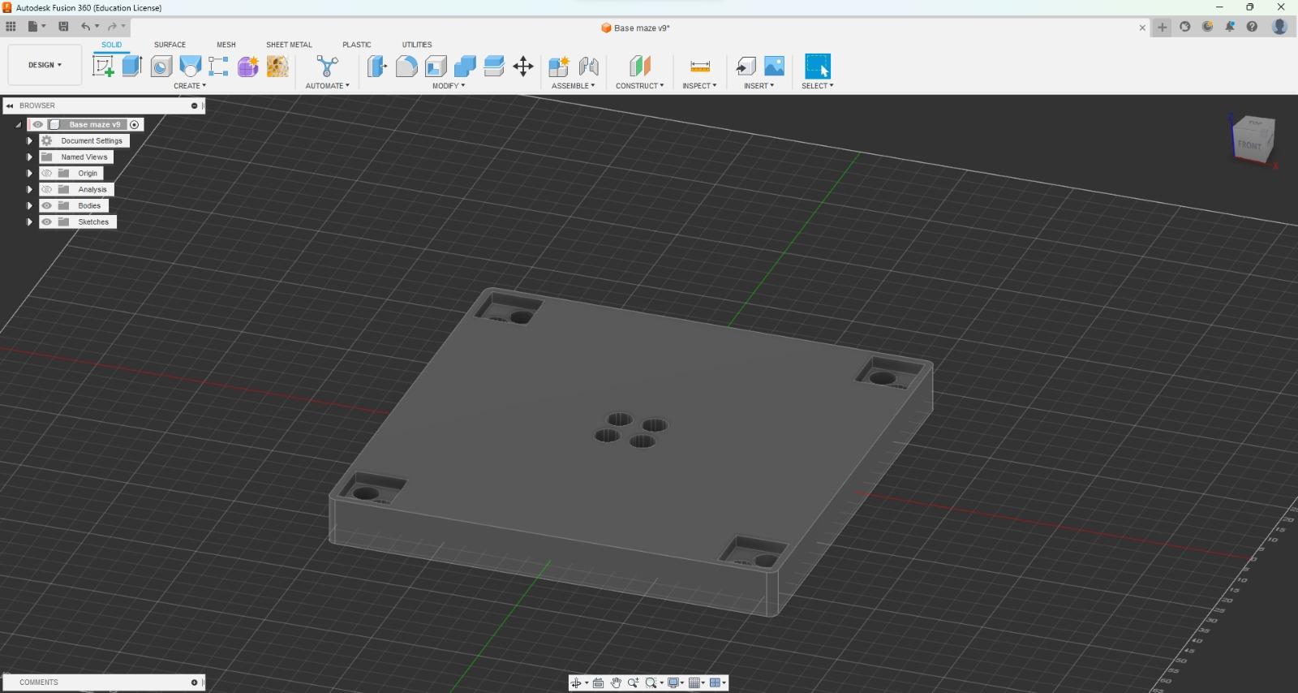Hide the Bodies folder with eye icon
The width and height of the screenshot is (1298, 693).
point(47,205)
